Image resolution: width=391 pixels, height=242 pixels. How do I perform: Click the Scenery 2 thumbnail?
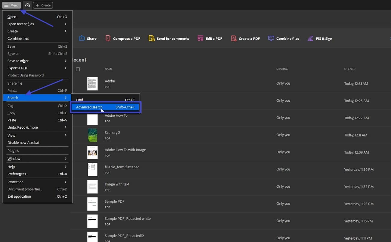point(92,135)
